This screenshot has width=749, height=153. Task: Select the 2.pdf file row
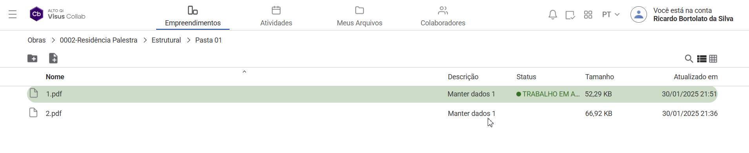(372, 114)
